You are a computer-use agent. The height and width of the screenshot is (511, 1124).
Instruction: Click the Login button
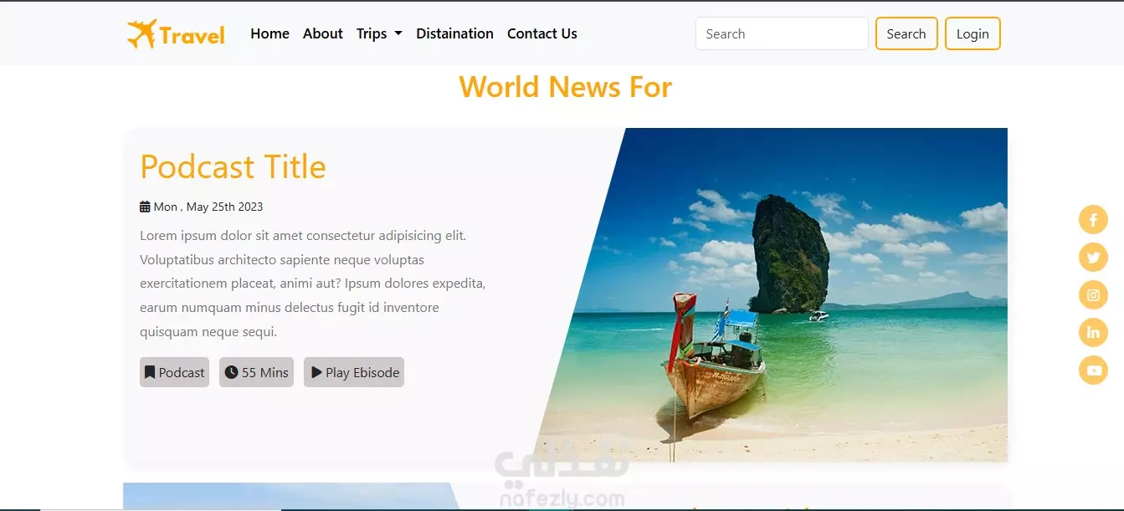pyautogui.click(x=973, y=33)
